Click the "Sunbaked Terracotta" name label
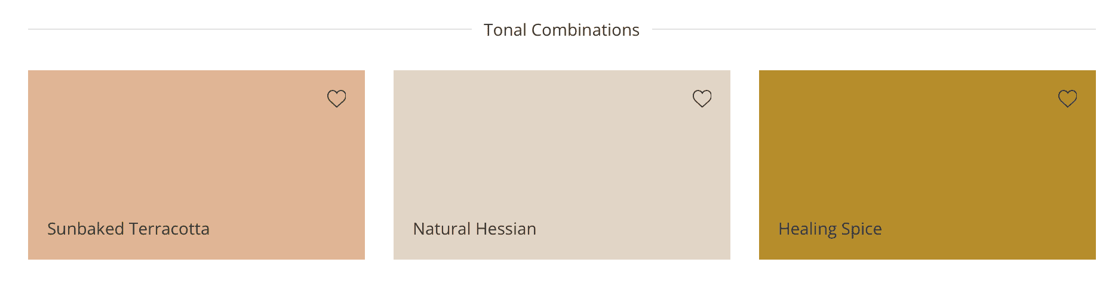The image size is (1118, 287). point(128,229)
